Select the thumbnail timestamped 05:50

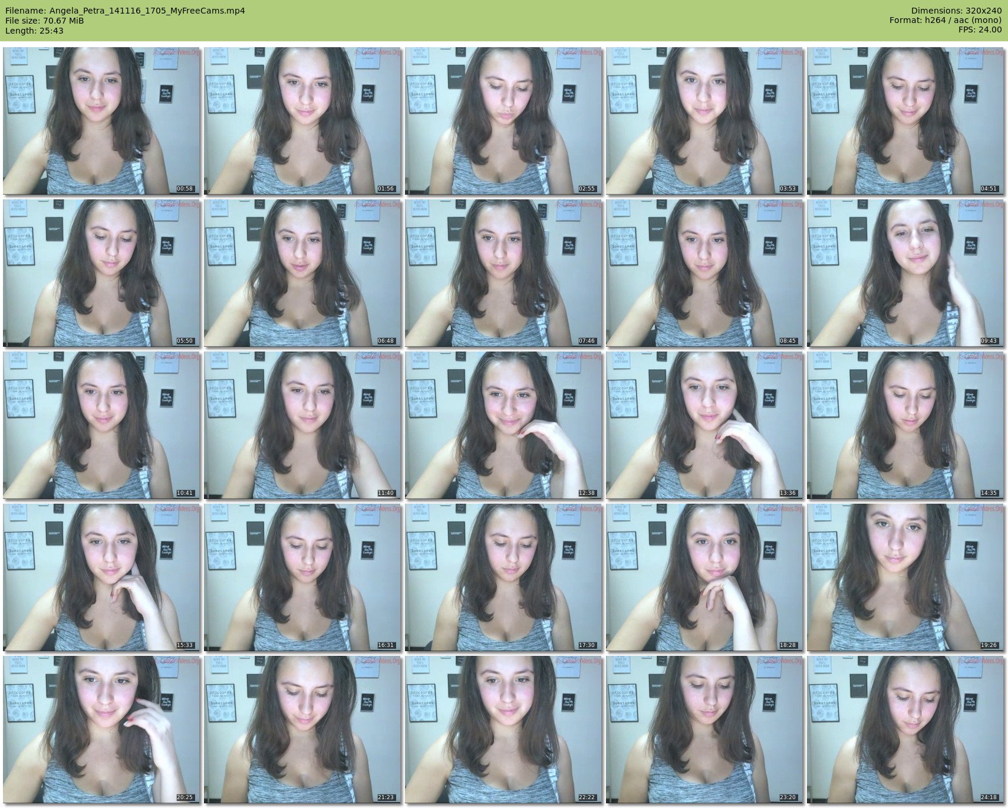[x=101, y=273]
